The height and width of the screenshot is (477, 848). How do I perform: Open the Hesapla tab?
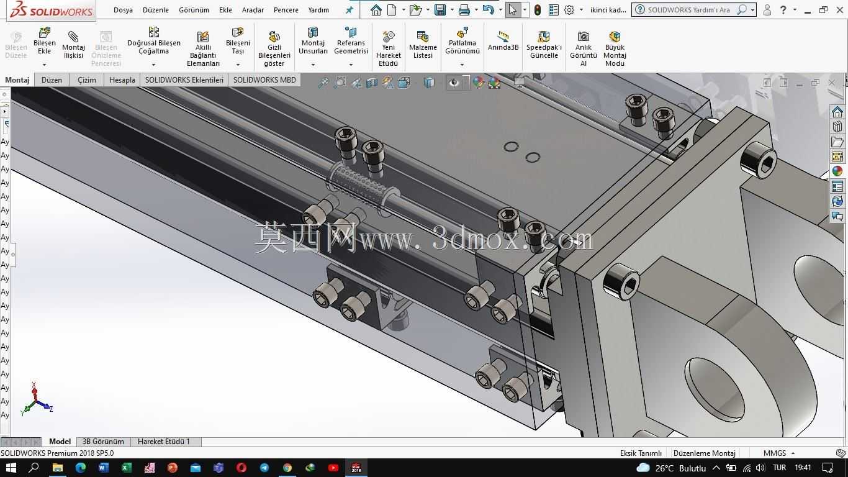122,79
